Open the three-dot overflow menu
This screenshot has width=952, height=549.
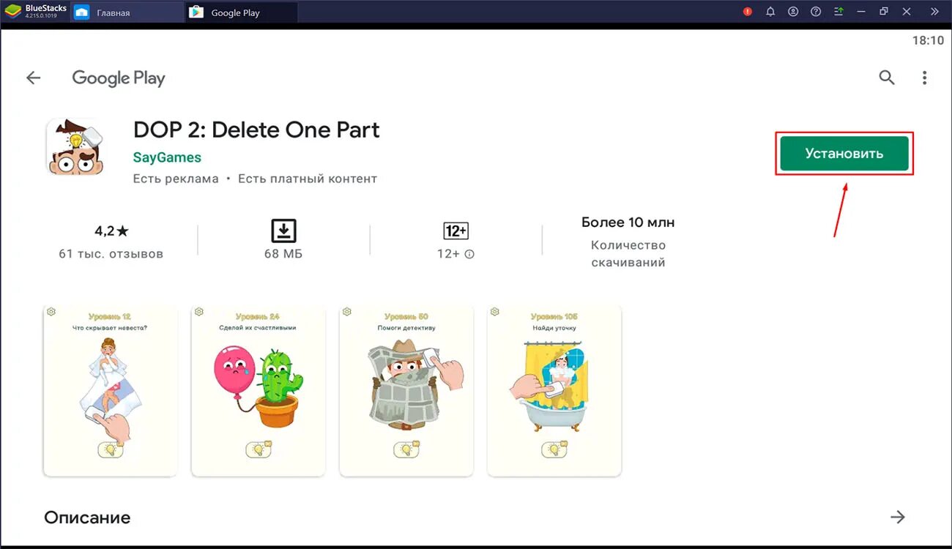[925, 78]
